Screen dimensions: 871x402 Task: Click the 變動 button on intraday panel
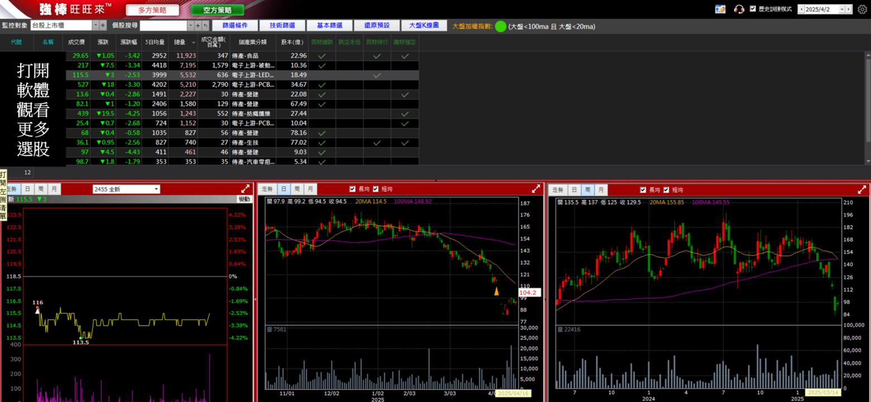pos(245,199)
